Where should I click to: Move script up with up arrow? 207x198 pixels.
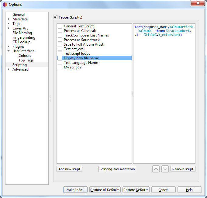pos(156,169)
